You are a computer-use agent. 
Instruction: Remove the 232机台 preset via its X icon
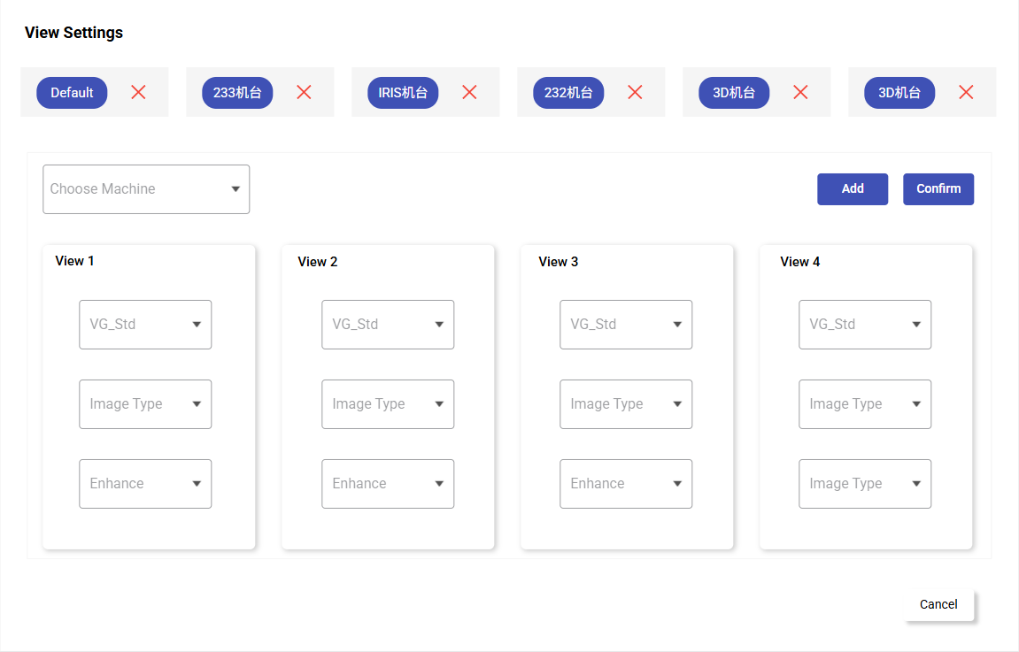[635, 92]
